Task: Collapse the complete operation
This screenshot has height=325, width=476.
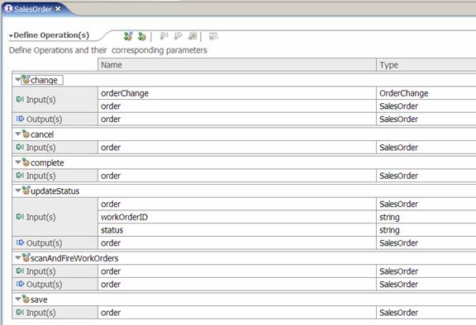Action: [18, 162]
